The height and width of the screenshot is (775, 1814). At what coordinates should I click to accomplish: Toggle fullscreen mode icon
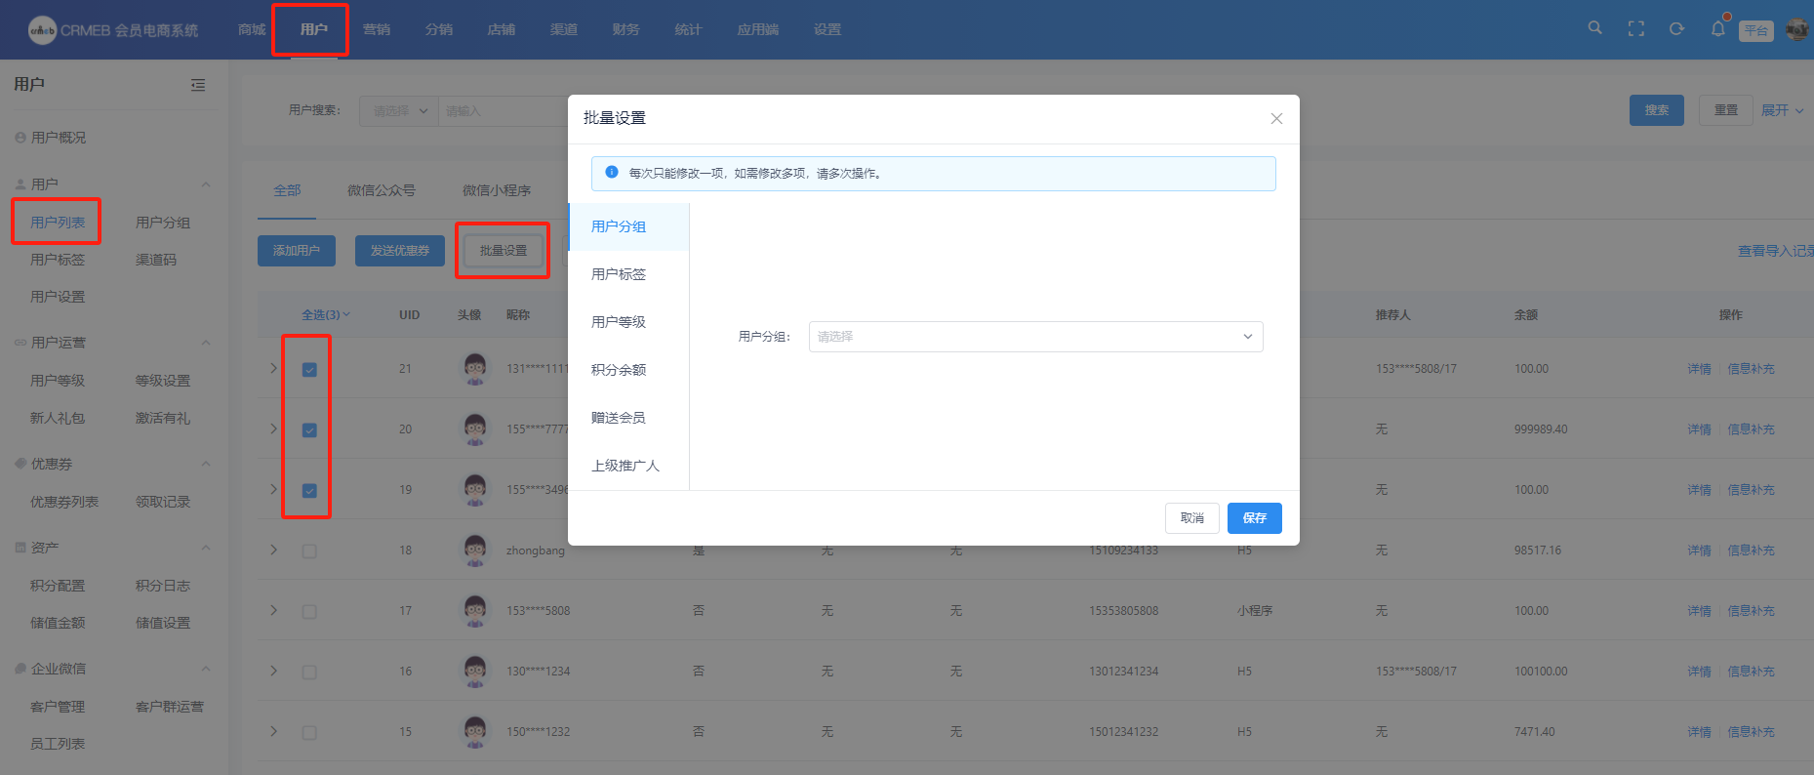point(1636,29)
